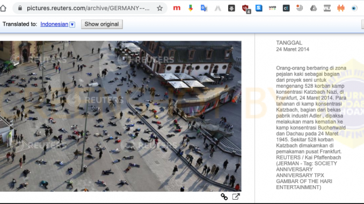364x204 pixels.
Task: Copy the image link using chain icon
Action: pyautogui.click(x=224, y=197)
